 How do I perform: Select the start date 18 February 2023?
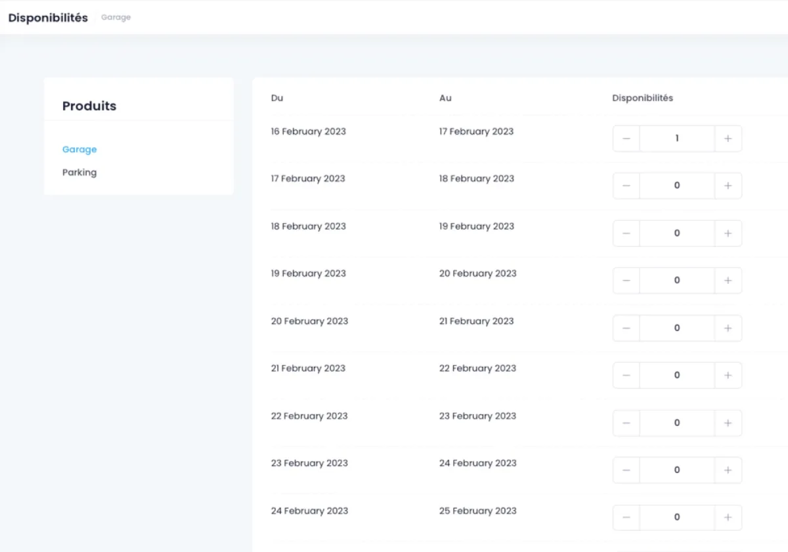coord(309,226)
